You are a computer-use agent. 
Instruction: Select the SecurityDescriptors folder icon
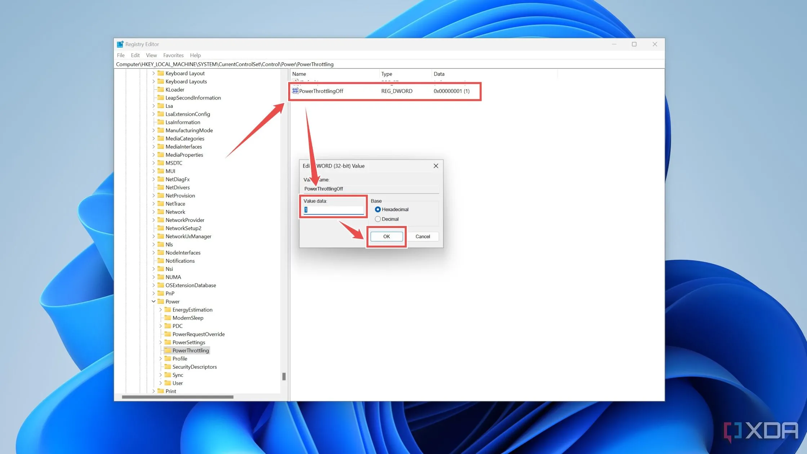(168, 367)
